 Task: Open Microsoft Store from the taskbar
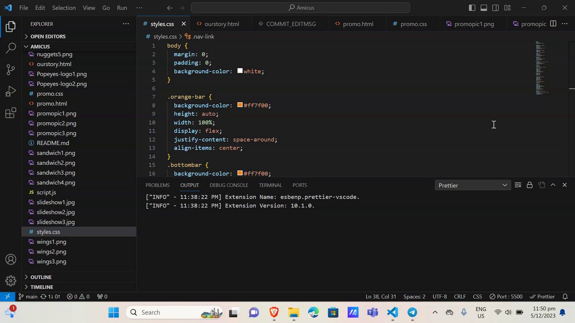pos(333,312)
